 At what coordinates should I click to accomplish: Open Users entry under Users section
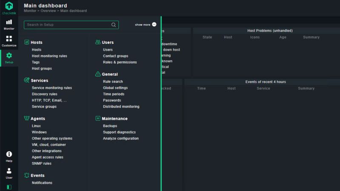(x=108, y=50)
